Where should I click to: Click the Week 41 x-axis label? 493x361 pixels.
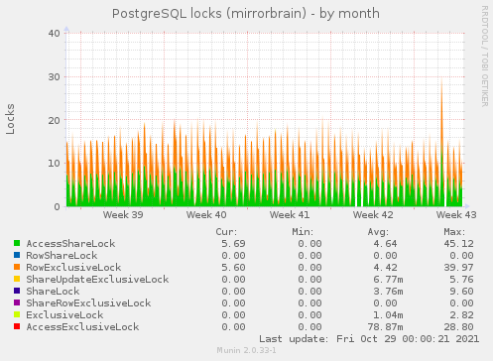290,215
